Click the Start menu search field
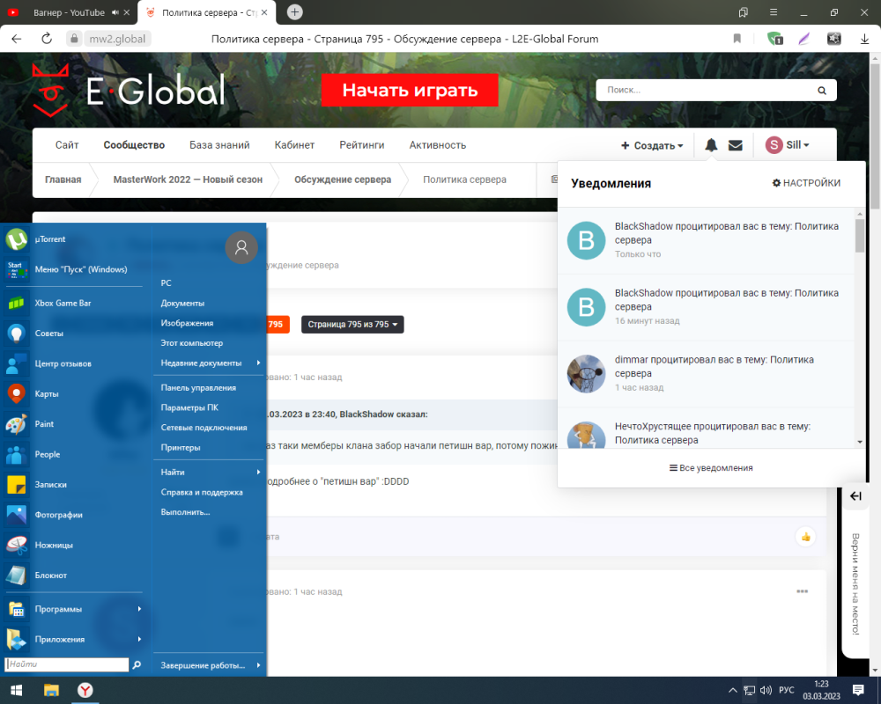The image size is (881, 704). click(67, 665)
